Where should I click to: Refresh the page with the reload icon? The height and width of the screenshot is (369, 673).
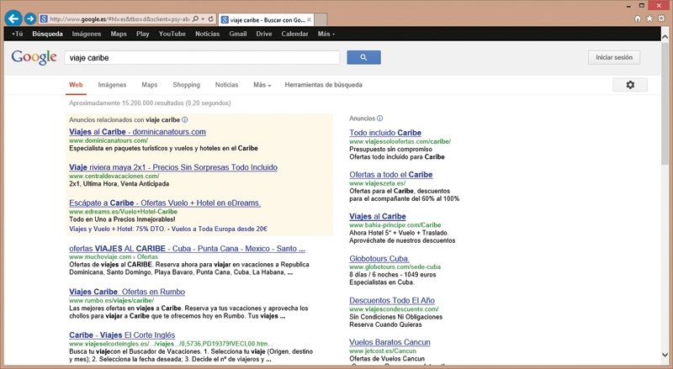(x=211, y=19)
